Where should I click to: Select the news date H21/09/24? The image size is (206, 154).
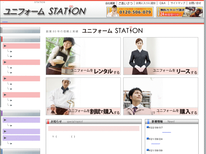coord(156,139)
